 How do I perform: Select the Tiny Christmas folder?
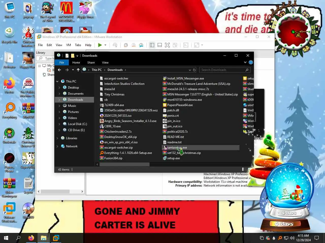tap(114, 94)
